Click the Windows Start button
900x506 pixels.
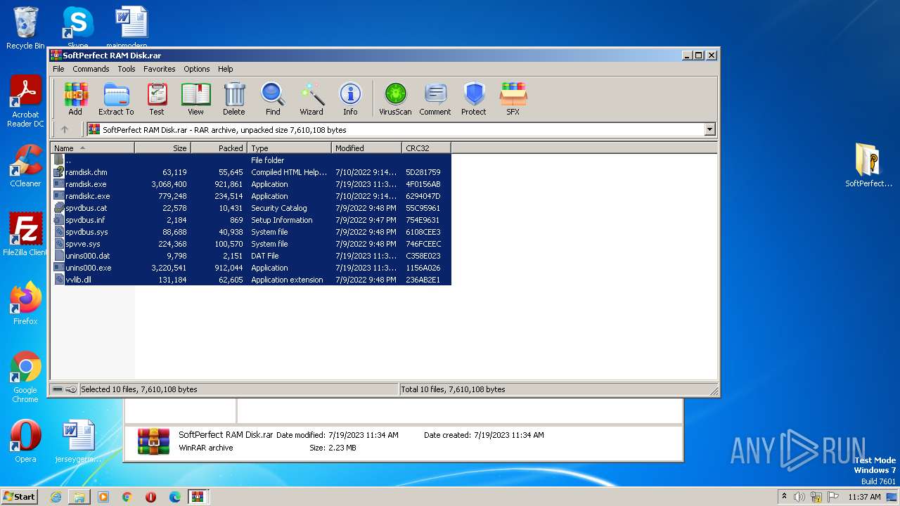[20, 496]
